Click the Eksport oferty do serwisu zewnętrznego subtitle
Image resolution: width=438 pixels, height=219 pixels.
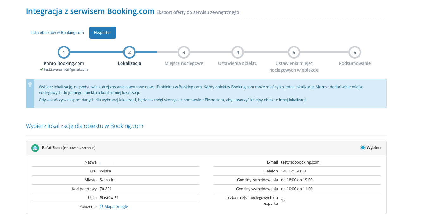point(198,13)
